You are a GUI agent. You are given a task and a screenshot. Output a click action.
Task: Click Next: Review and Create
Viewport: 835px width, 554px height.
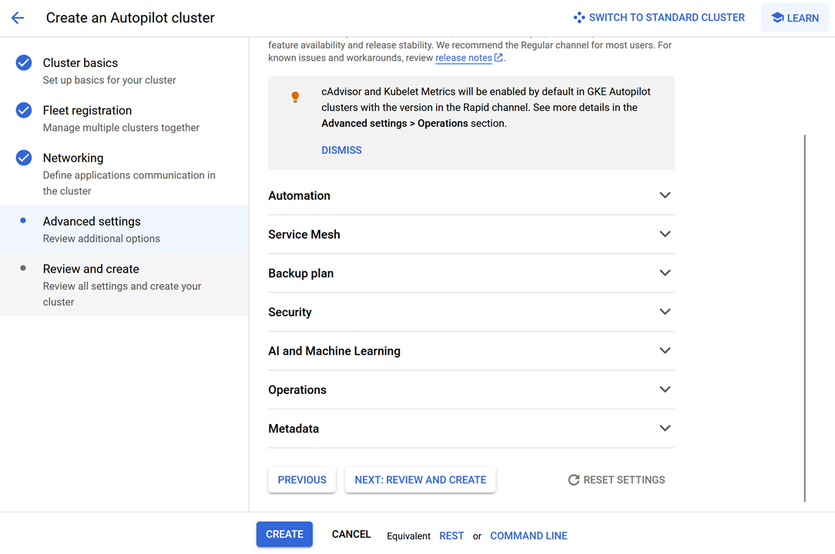(420, 480)
